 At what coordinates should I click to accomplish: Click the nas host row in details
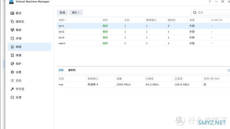point(144,84)
